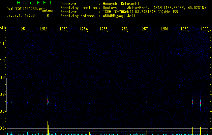Click the meteor echo just after 1259

(x=193, y=102)
